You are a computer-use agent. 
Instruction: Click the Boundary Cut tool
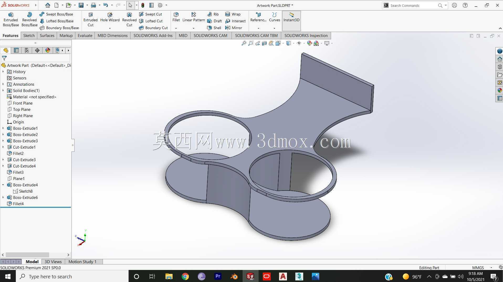(x=153, y=28)
